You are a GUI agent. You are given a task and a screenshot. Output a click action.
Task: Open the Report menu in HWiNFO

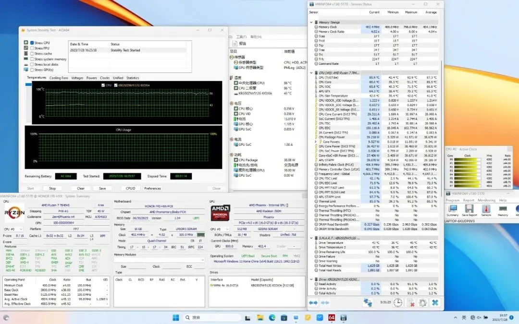469,200
